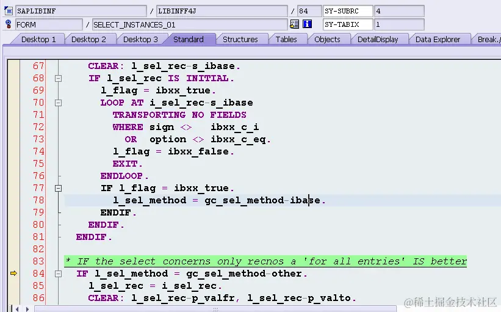
Task: Collapse the IF block at line 68
Action: tap(58, 78)
